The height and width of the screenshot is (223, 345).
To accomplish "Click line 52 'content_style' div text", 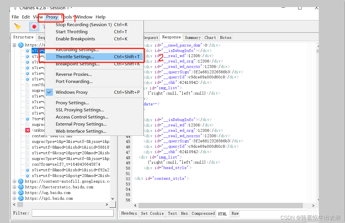I will 162,178.
